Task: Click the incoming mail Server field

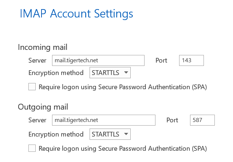Action: tap(98, 60)
